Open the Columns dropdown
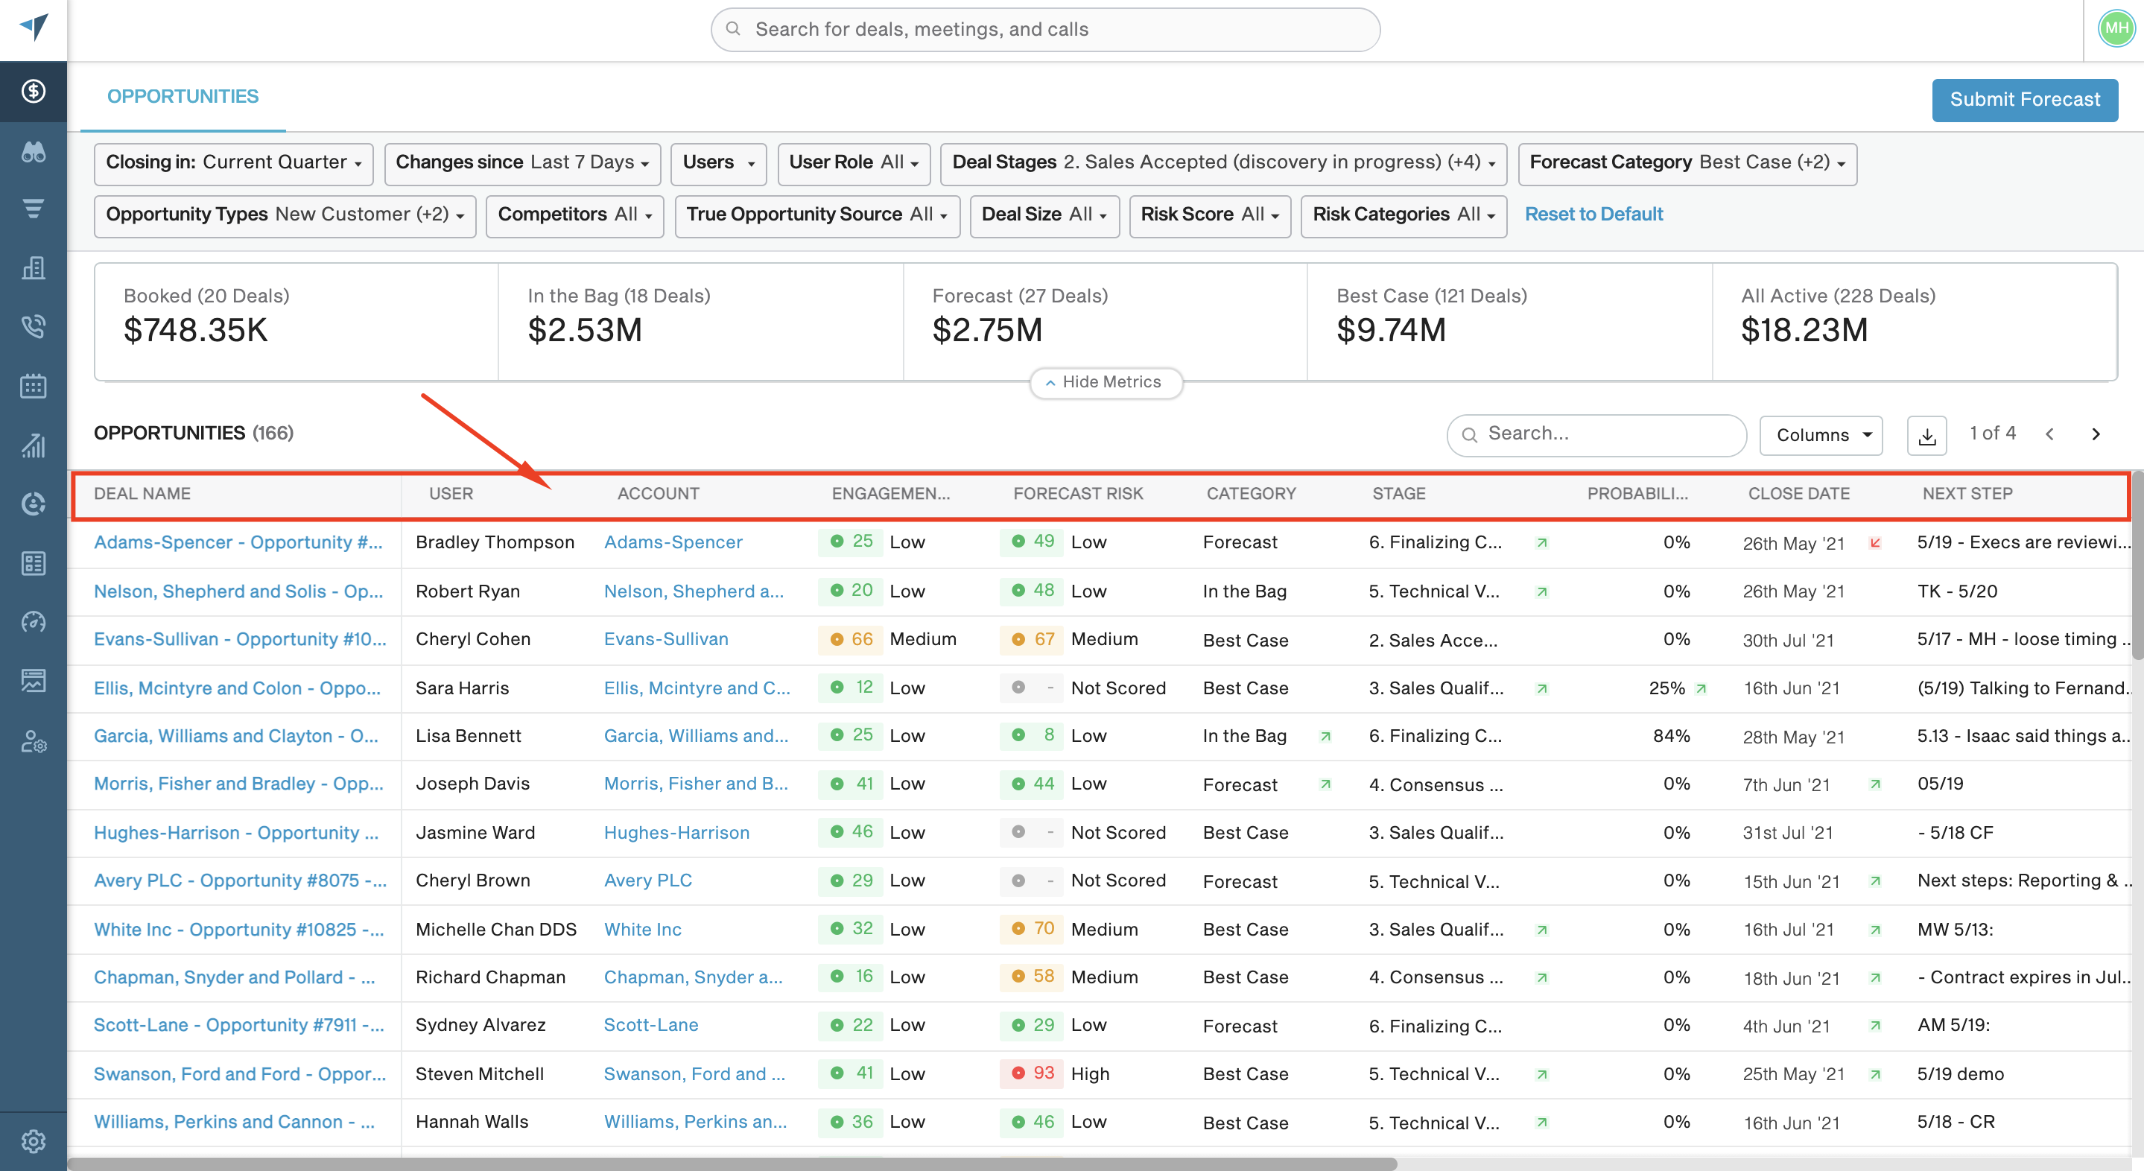The width and height of the screenshot is (2144, 1171). pyautogui.click(x=1820, y=435)
